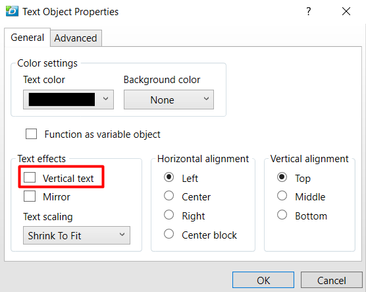Image resolution: width=366 pixels, height=292 pixels.
Task: Open the Shrink To Fit scaling dropdown
Action: coord(76,235)
